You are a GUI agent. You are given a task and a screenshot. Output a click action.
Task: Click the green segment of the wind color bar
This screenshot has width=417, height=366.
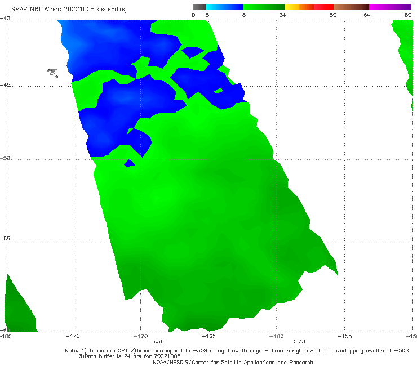point(264,7)
